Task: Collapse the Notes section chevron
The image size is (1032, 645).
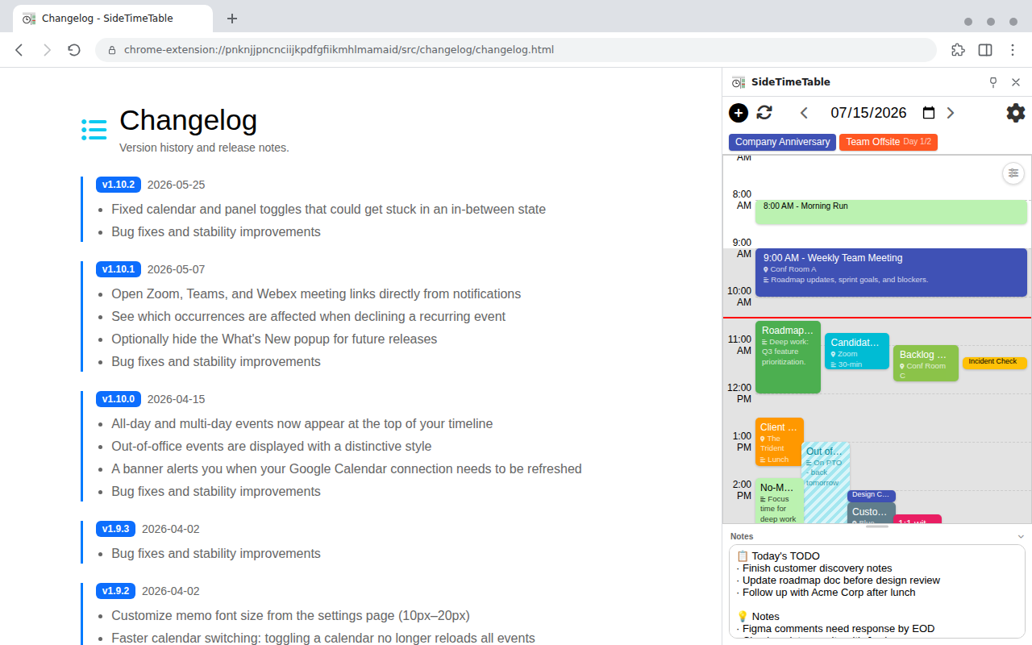Action: pyautogui.click(x=1021, y=537)
